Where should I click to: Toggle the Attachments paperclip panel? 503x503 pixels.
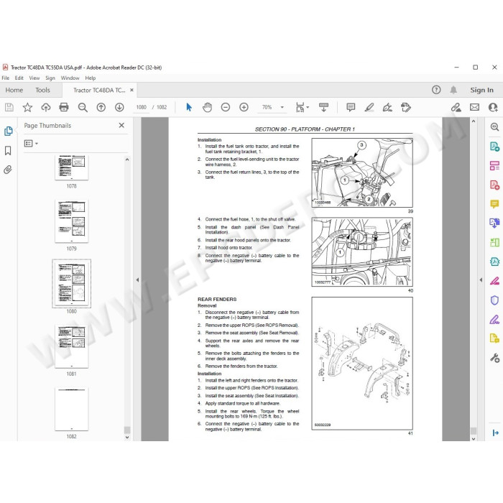(x=8, y=170)
